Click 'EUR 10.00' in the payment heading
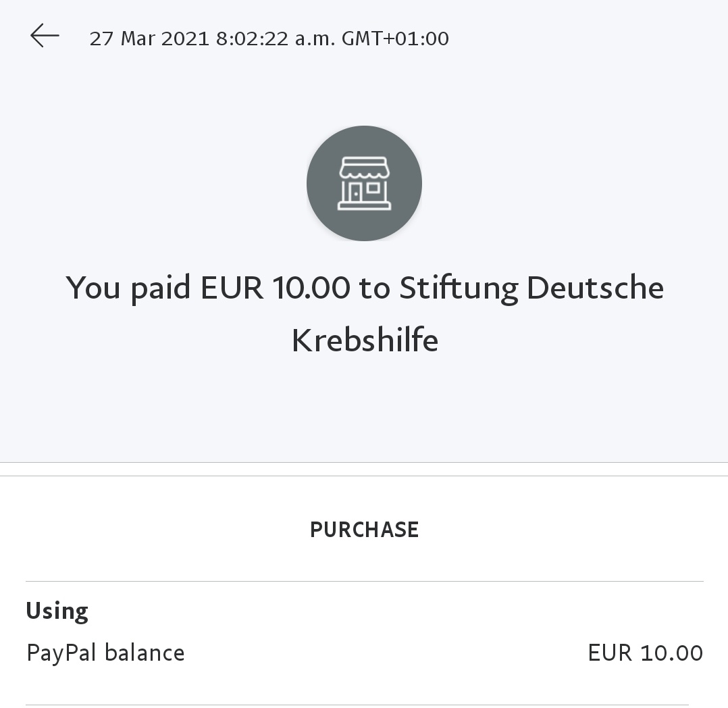 click(x=276, y=288)
